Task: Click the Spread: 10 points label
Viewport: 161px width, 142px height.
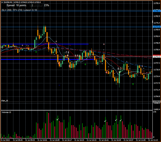Action: click(16, 5)
